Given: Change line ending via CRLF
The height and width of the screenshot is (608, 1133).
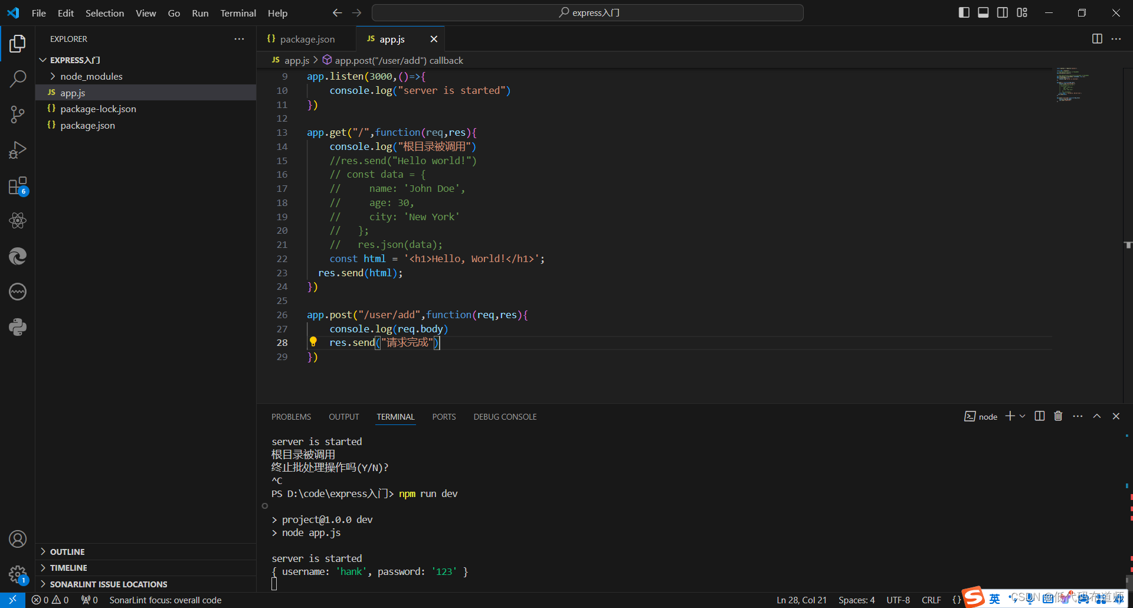Looking at the screenshot, I should click(931, 600).
